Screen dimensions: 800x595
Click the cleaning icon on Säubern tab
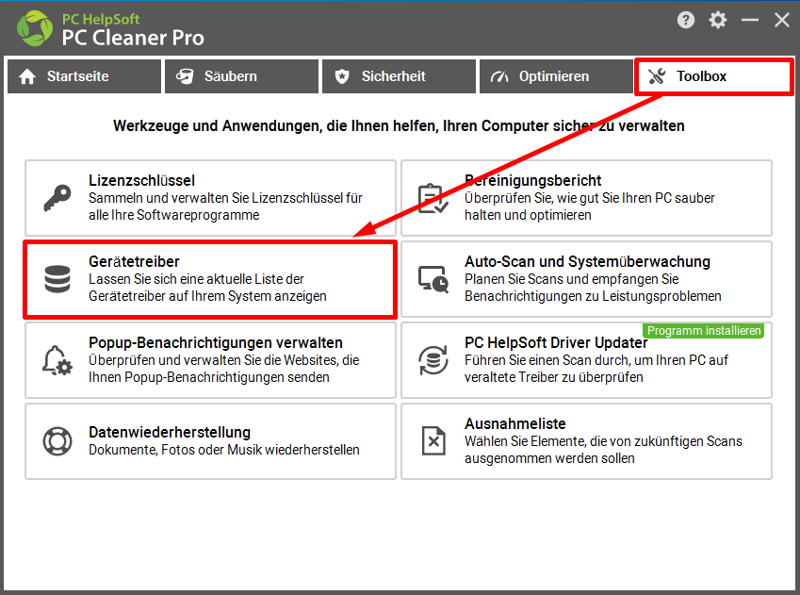tap(185, 76)
